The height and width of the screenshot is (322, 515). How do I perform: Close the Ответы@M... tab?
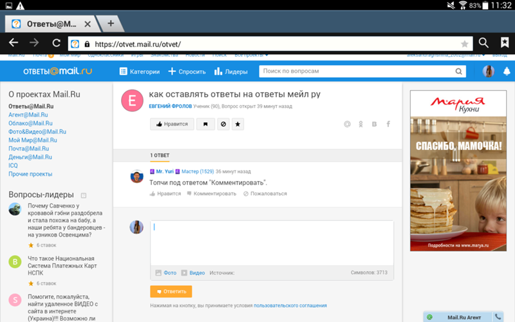pos(88,24)
